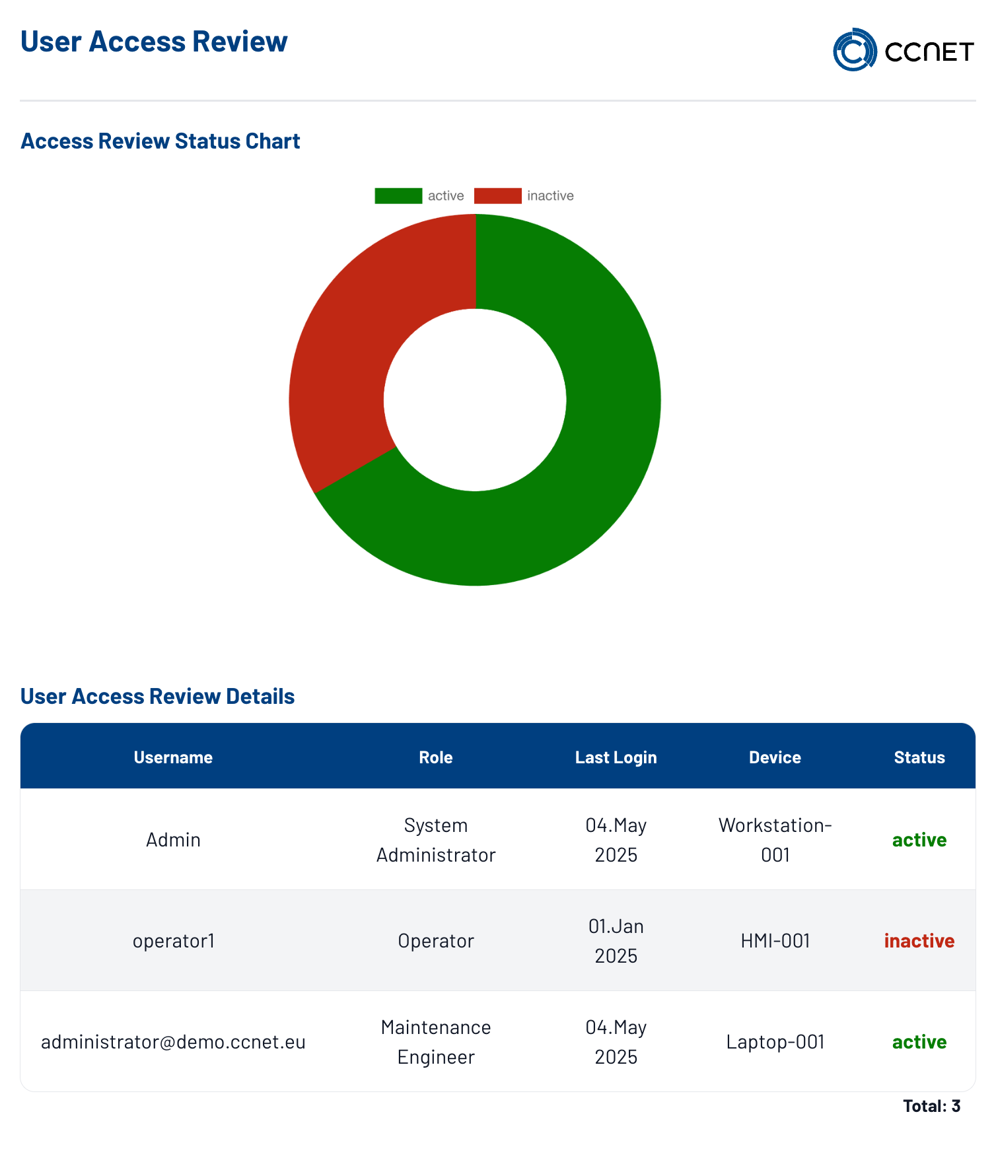Click the active status in Admin row
The width and height of the screenshot is (996, 1172).
click(x=919, y=840)
